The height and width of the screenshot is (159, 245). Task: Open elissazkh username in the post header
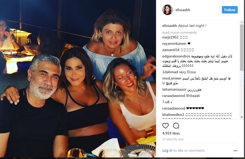click(183, 10)
